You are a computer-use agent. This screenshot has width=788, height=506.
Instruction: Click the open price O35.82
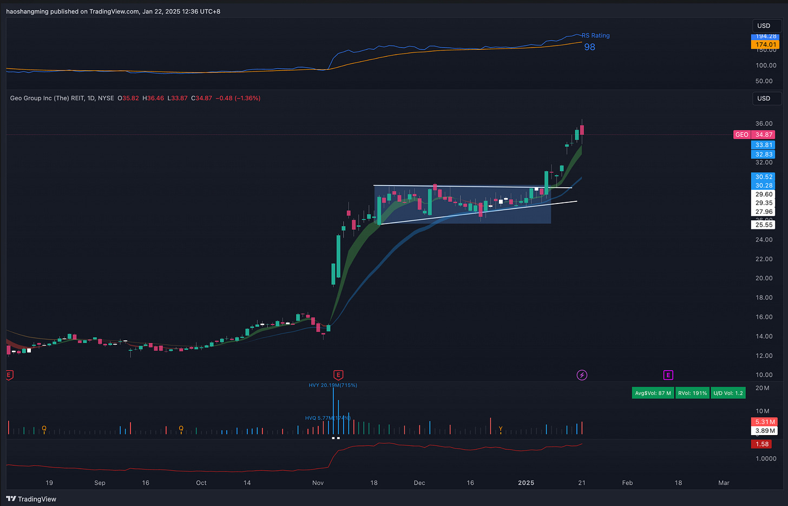128,98
